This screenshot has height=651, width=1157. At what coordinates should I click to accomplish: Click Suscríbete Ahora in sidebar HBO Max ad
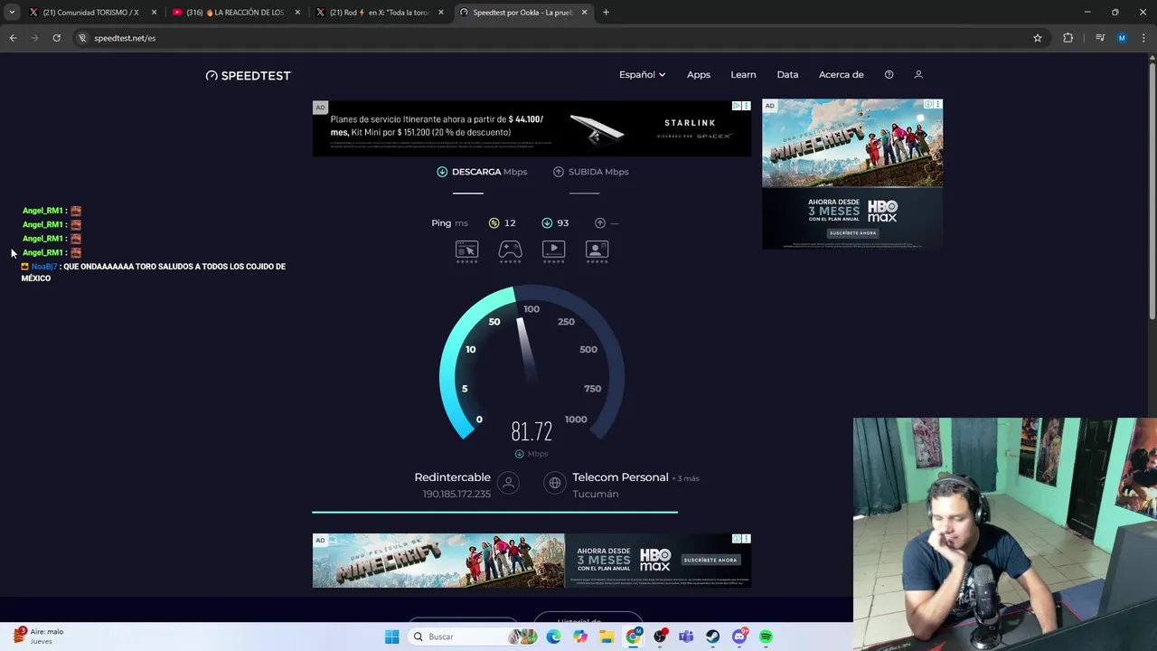[x=852, y=233]
